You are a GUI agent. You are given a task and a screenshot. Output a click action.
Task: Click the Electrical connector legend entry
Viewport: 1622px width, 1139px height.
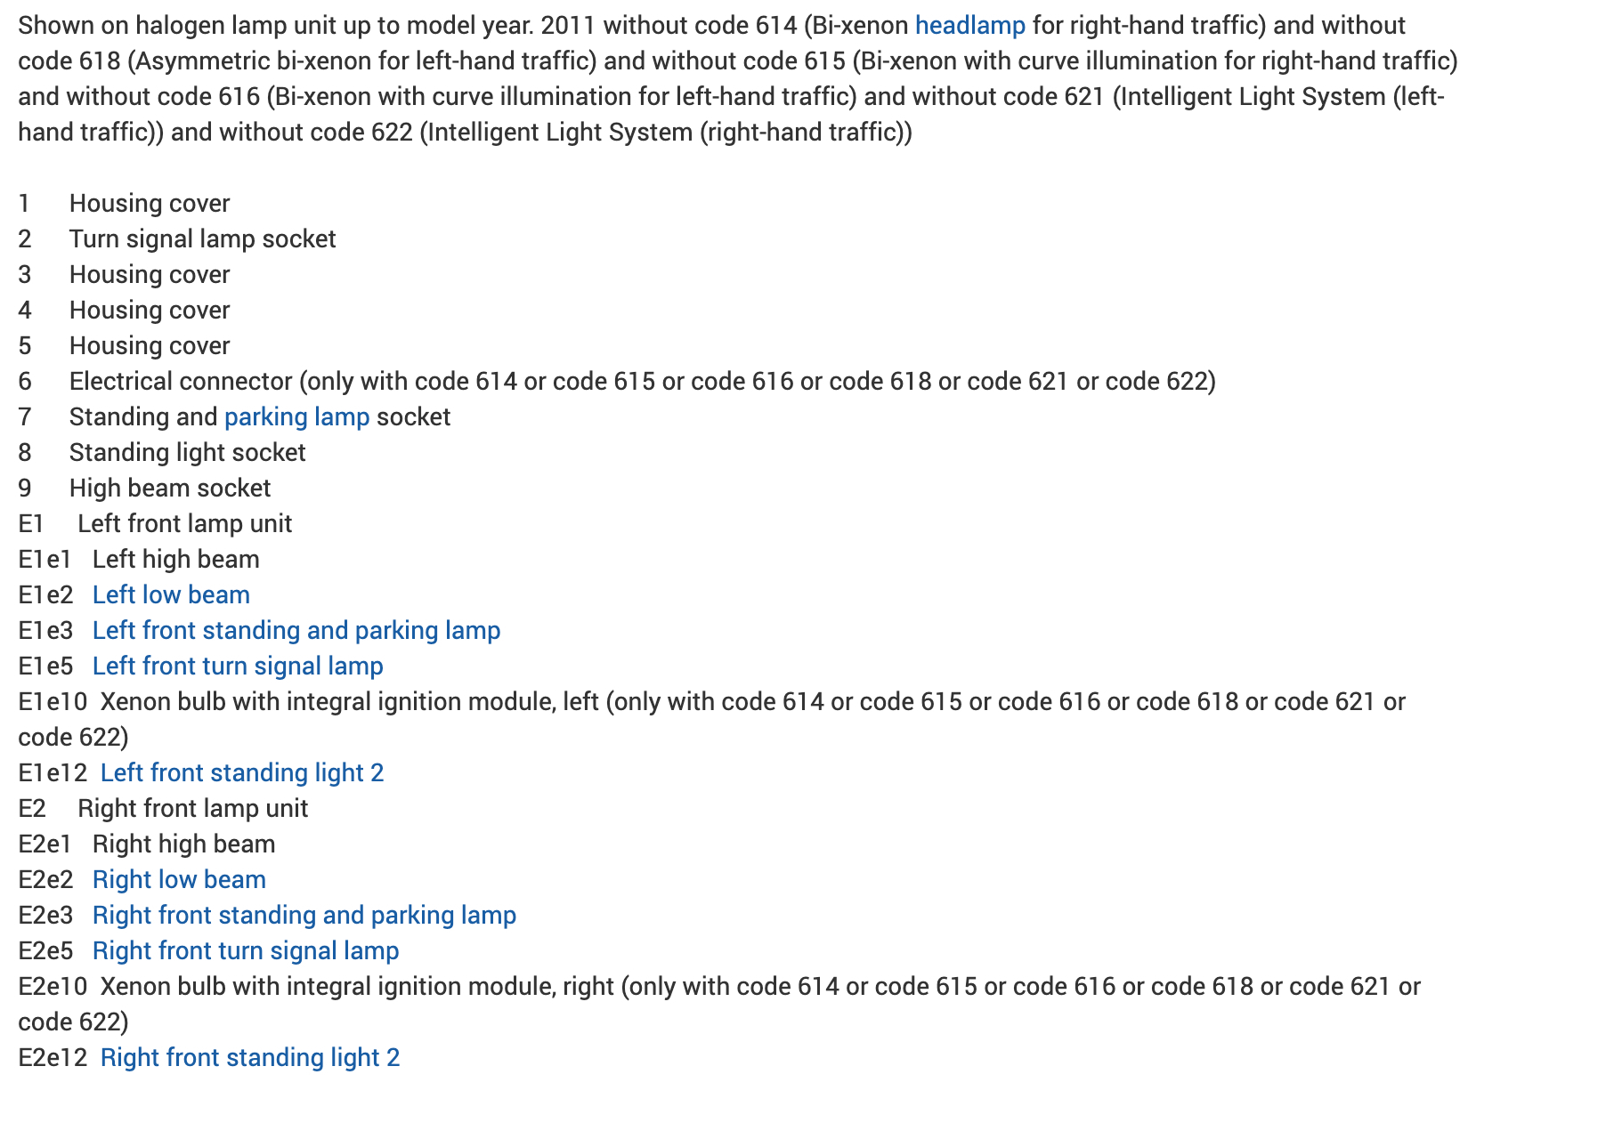click(641, 381)
